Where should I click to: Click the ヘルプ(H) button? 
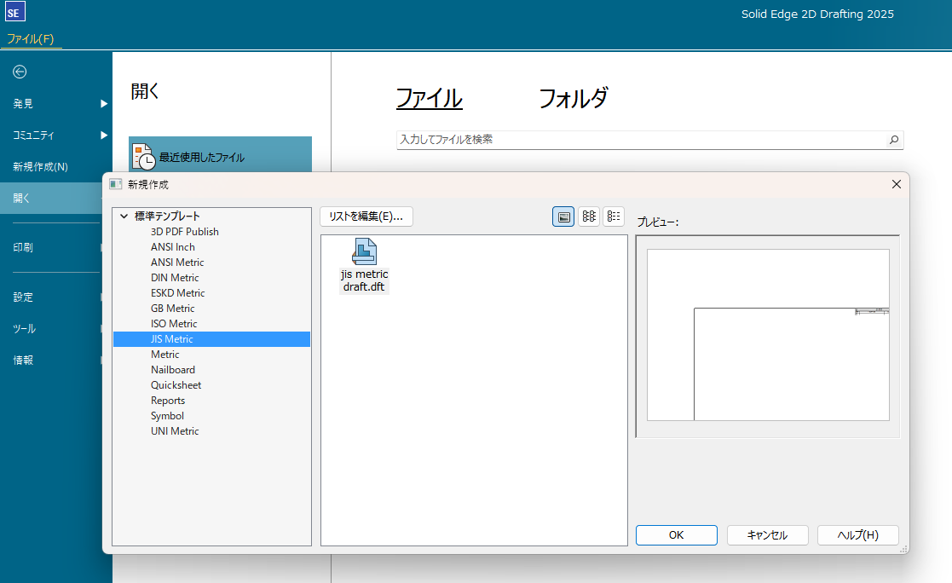click(858, 535)
